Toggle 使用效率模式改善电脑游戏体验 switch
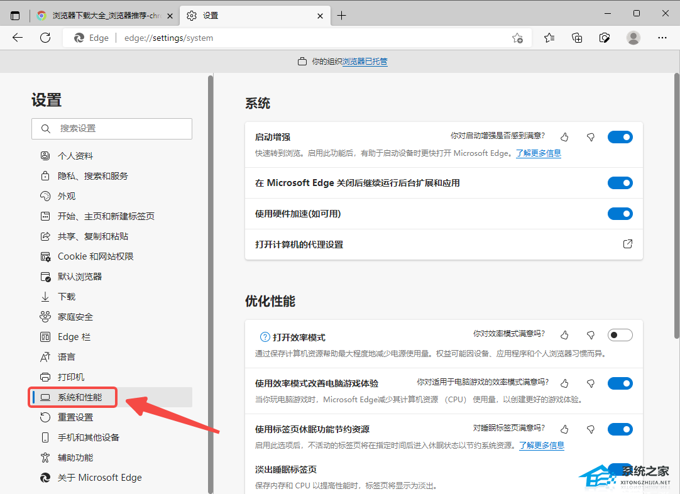The width and height of the screenshot is (680, 494). [620, 383]
